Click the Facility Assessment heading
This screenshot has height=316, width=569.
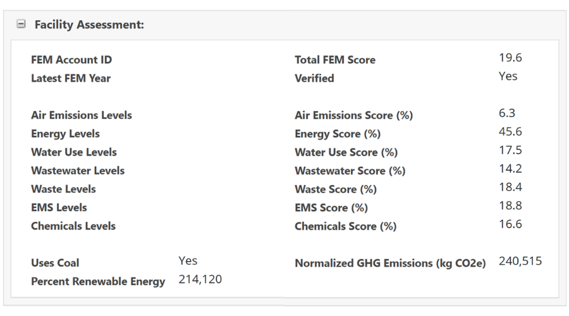pyautogui.click(x=89, y=25)
